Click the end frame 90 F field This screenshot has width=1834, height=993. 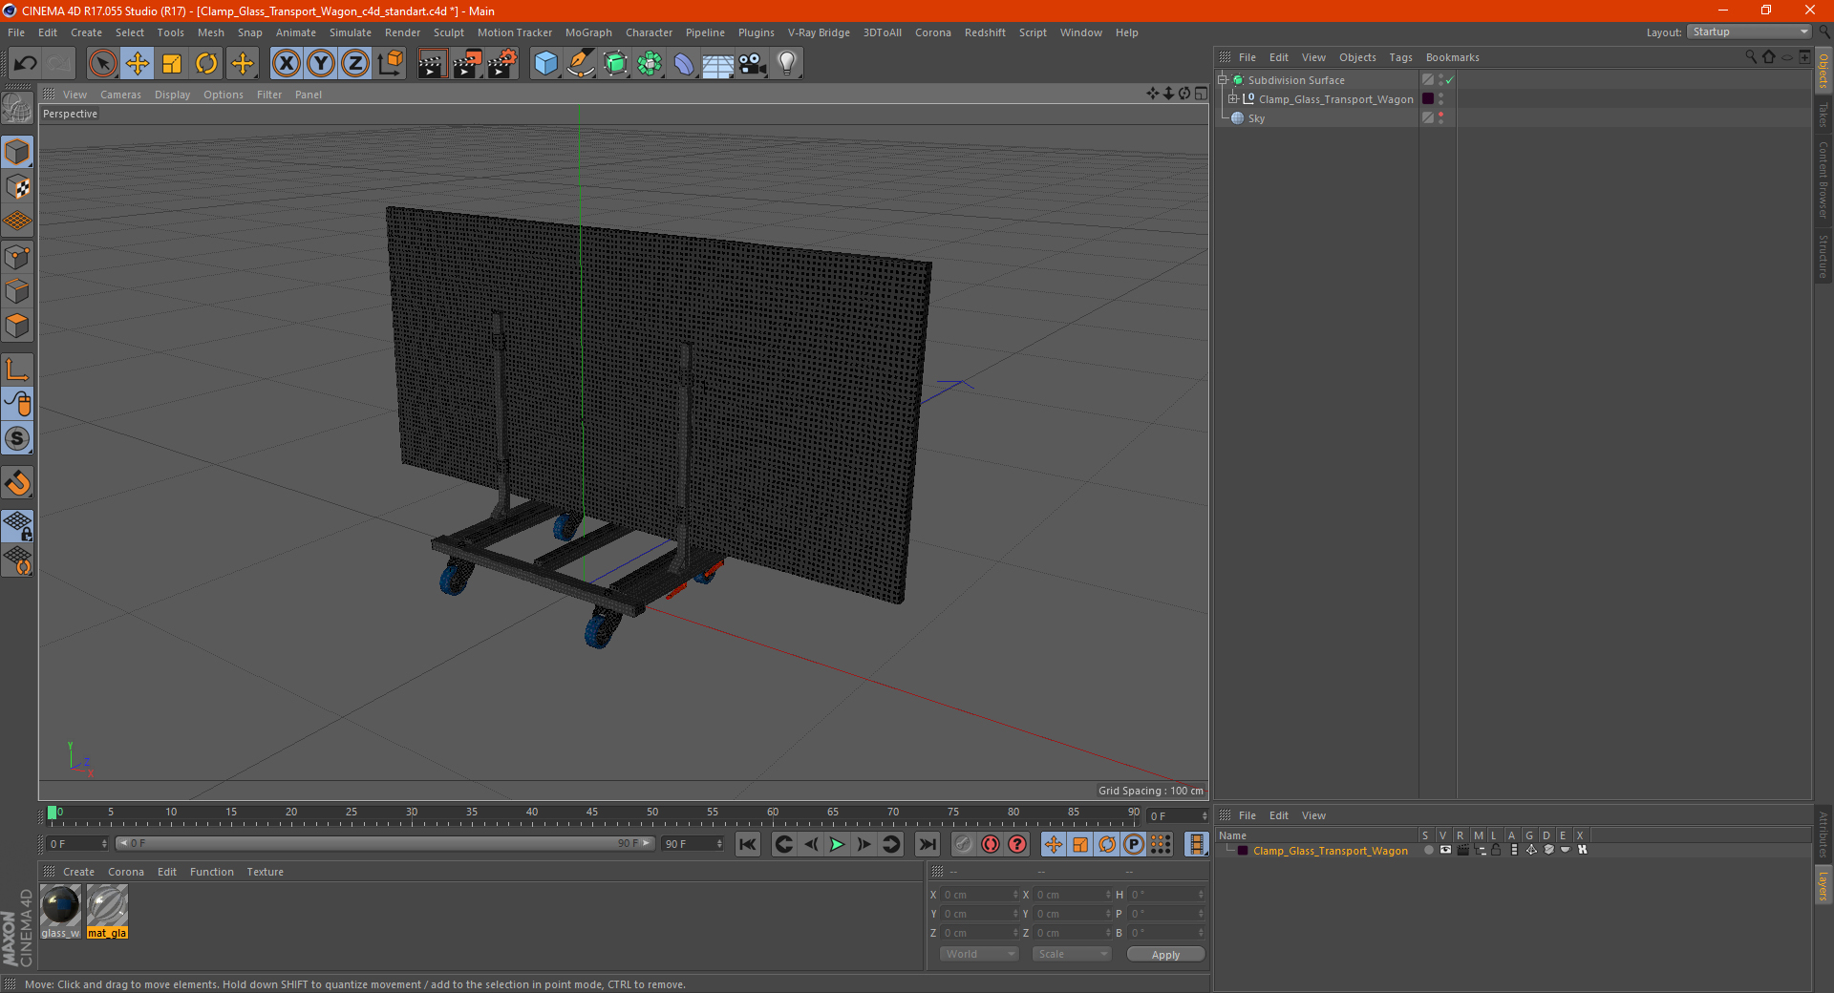click(x=693, y=844)
